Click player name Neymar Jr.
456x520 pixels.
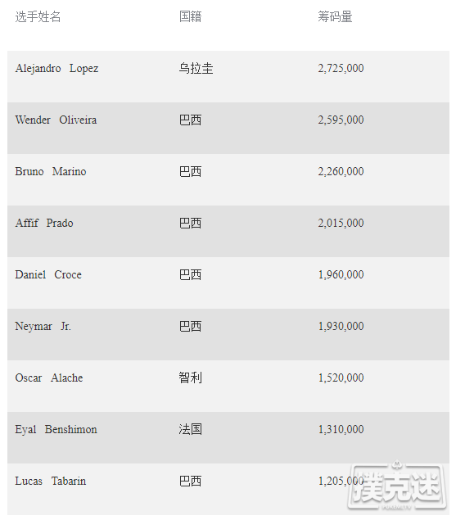43,326
